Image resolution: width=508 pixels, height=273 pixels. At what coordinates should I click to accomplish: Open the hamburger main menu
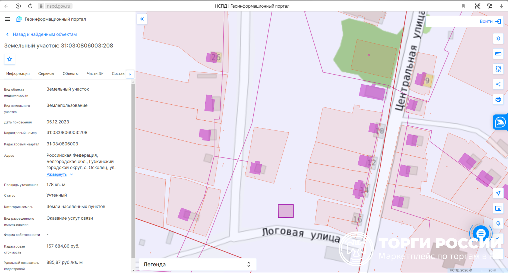coord(7,19)
